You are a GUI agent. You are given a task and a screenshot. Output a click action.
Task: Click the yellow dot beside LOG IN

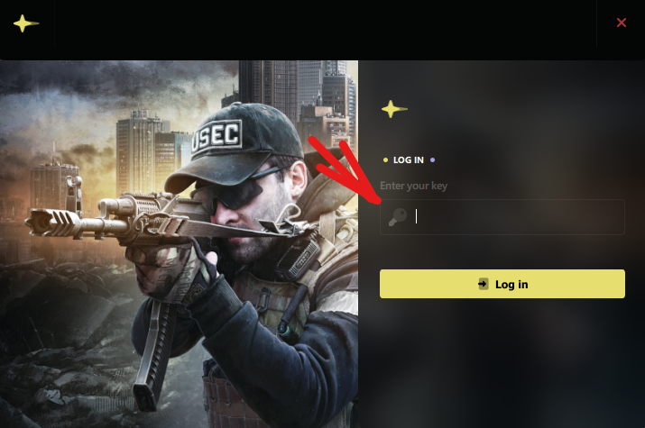[385, 160]
